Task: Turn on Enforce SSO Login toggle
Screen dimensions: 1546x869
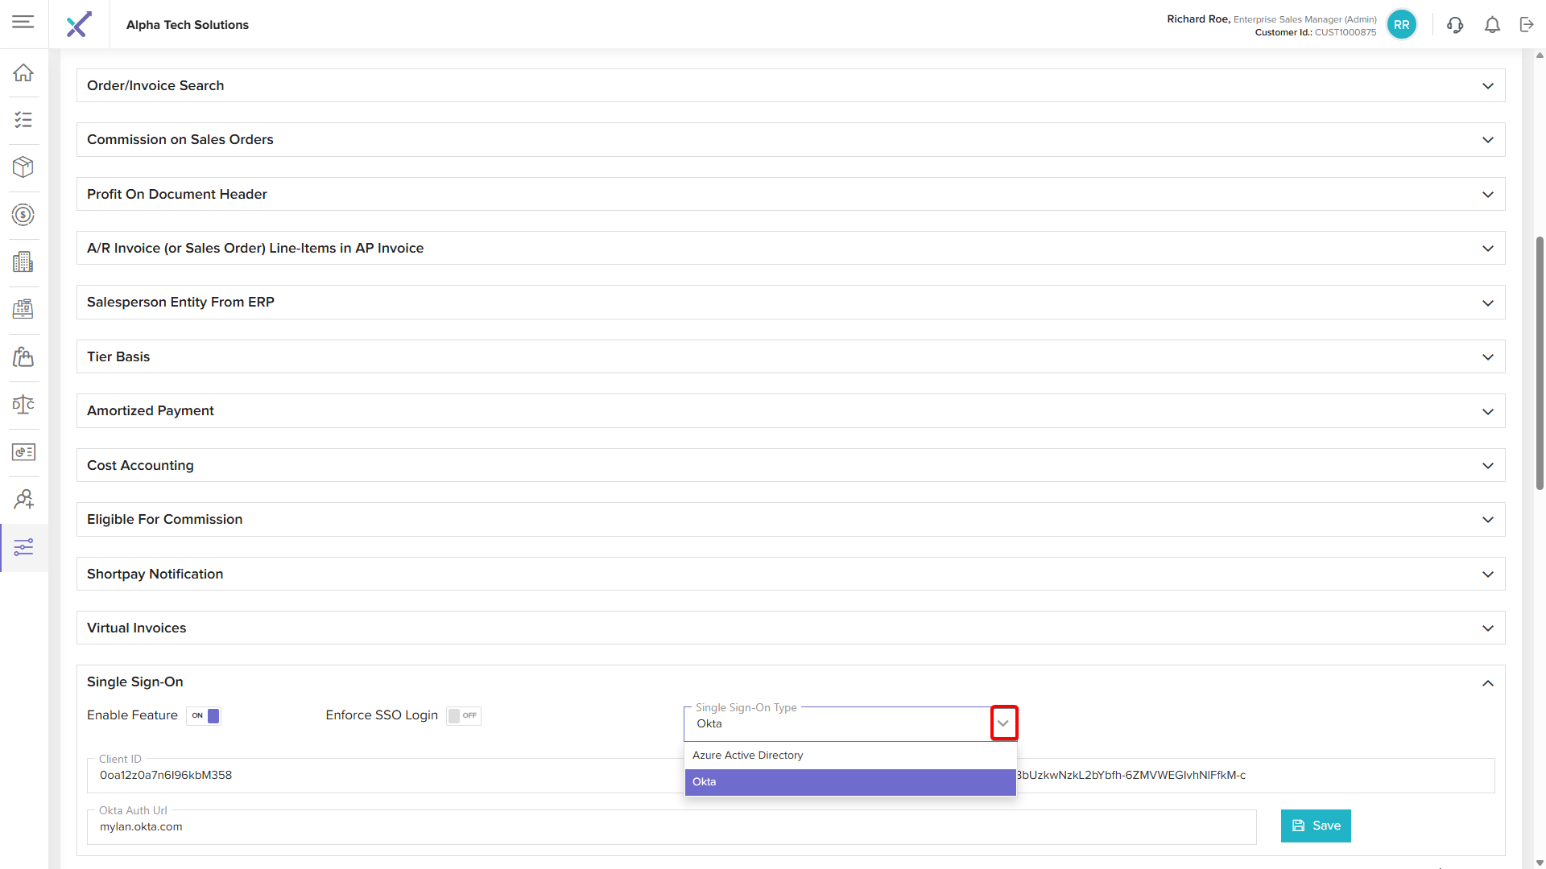Action: pos(463,715)
